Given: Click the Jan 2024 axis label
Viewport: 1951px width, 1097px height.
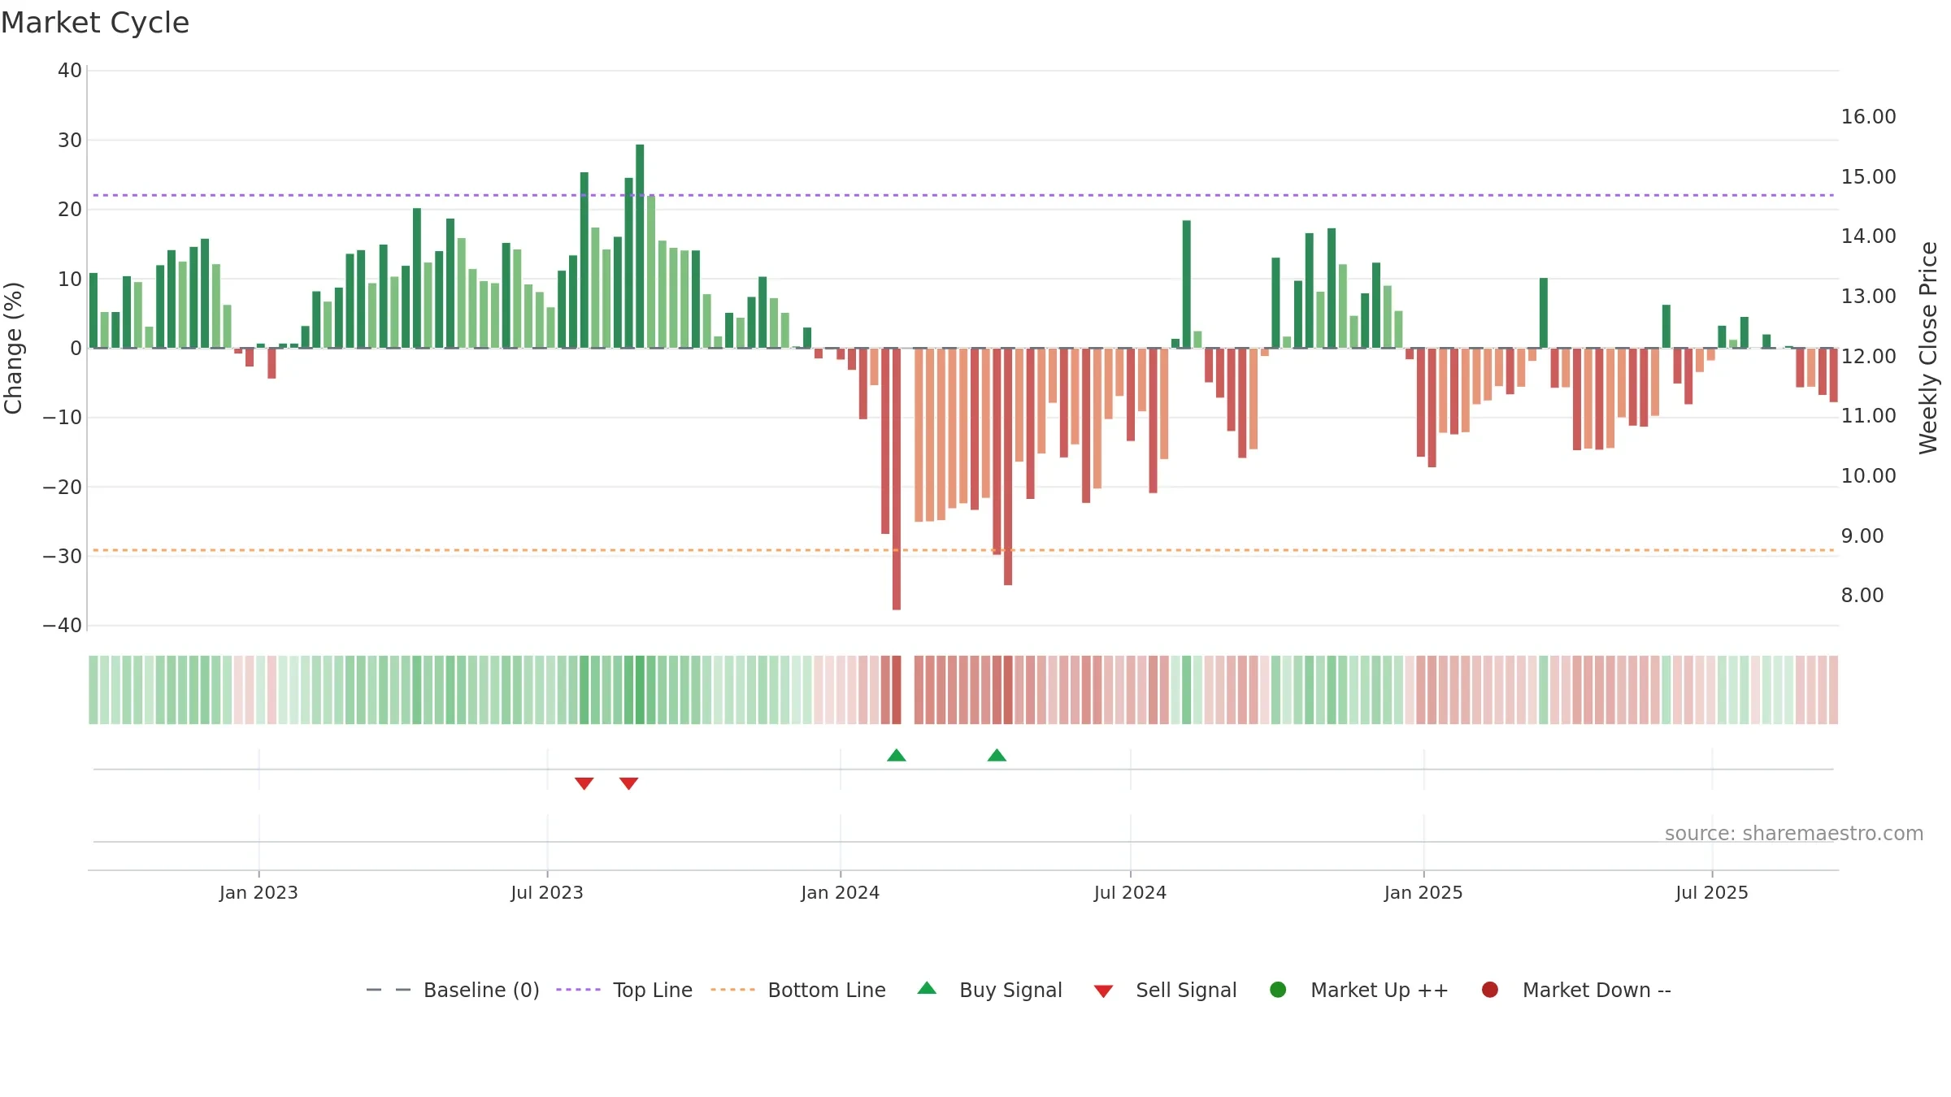Looking at the screenshot, I should pos(840,892).
